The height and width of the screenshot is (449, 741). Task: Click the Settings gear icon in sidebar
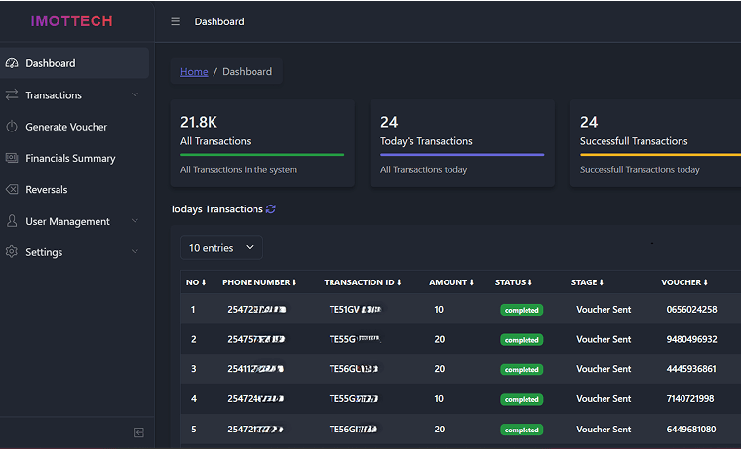coord(12,251)
